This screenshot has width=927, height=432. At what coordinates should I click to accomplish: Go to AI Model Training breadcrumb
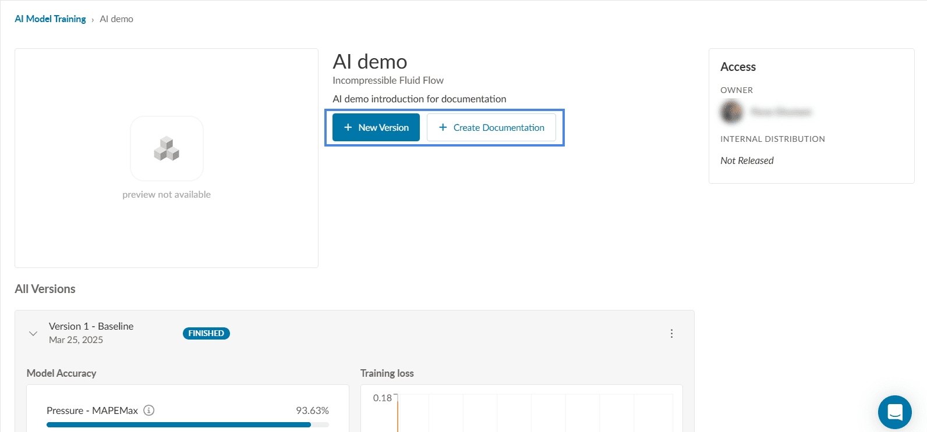point(50,19)
